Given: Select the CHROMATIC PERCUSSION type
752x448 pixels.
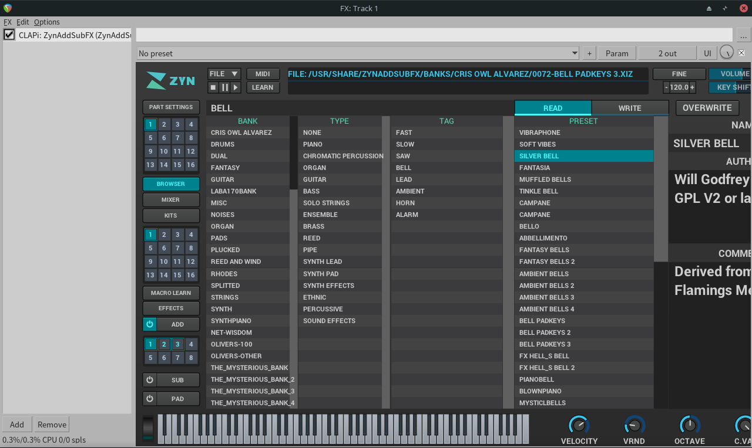Looking at the screenshot, I should [x=340, y=156].
